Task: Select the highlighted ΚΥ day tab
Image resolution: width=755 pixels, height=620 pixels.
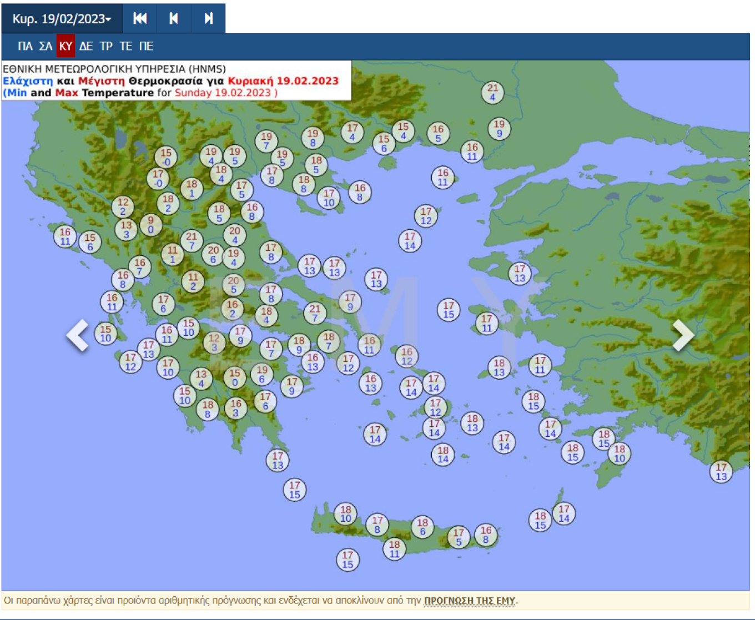Action: point(66,46)
